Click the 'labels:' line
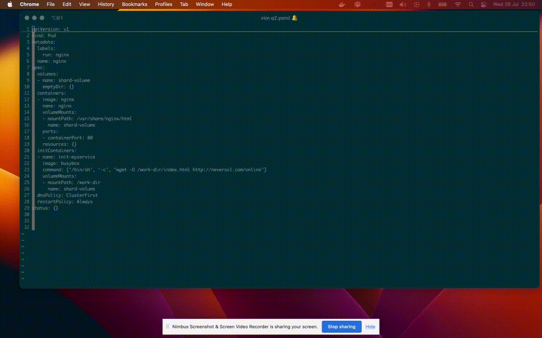 pyautogui.click(x=46, y=48)
